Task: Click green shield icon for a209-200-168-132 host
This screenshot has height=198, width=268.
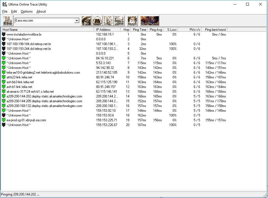Action: tap(4, 106)
